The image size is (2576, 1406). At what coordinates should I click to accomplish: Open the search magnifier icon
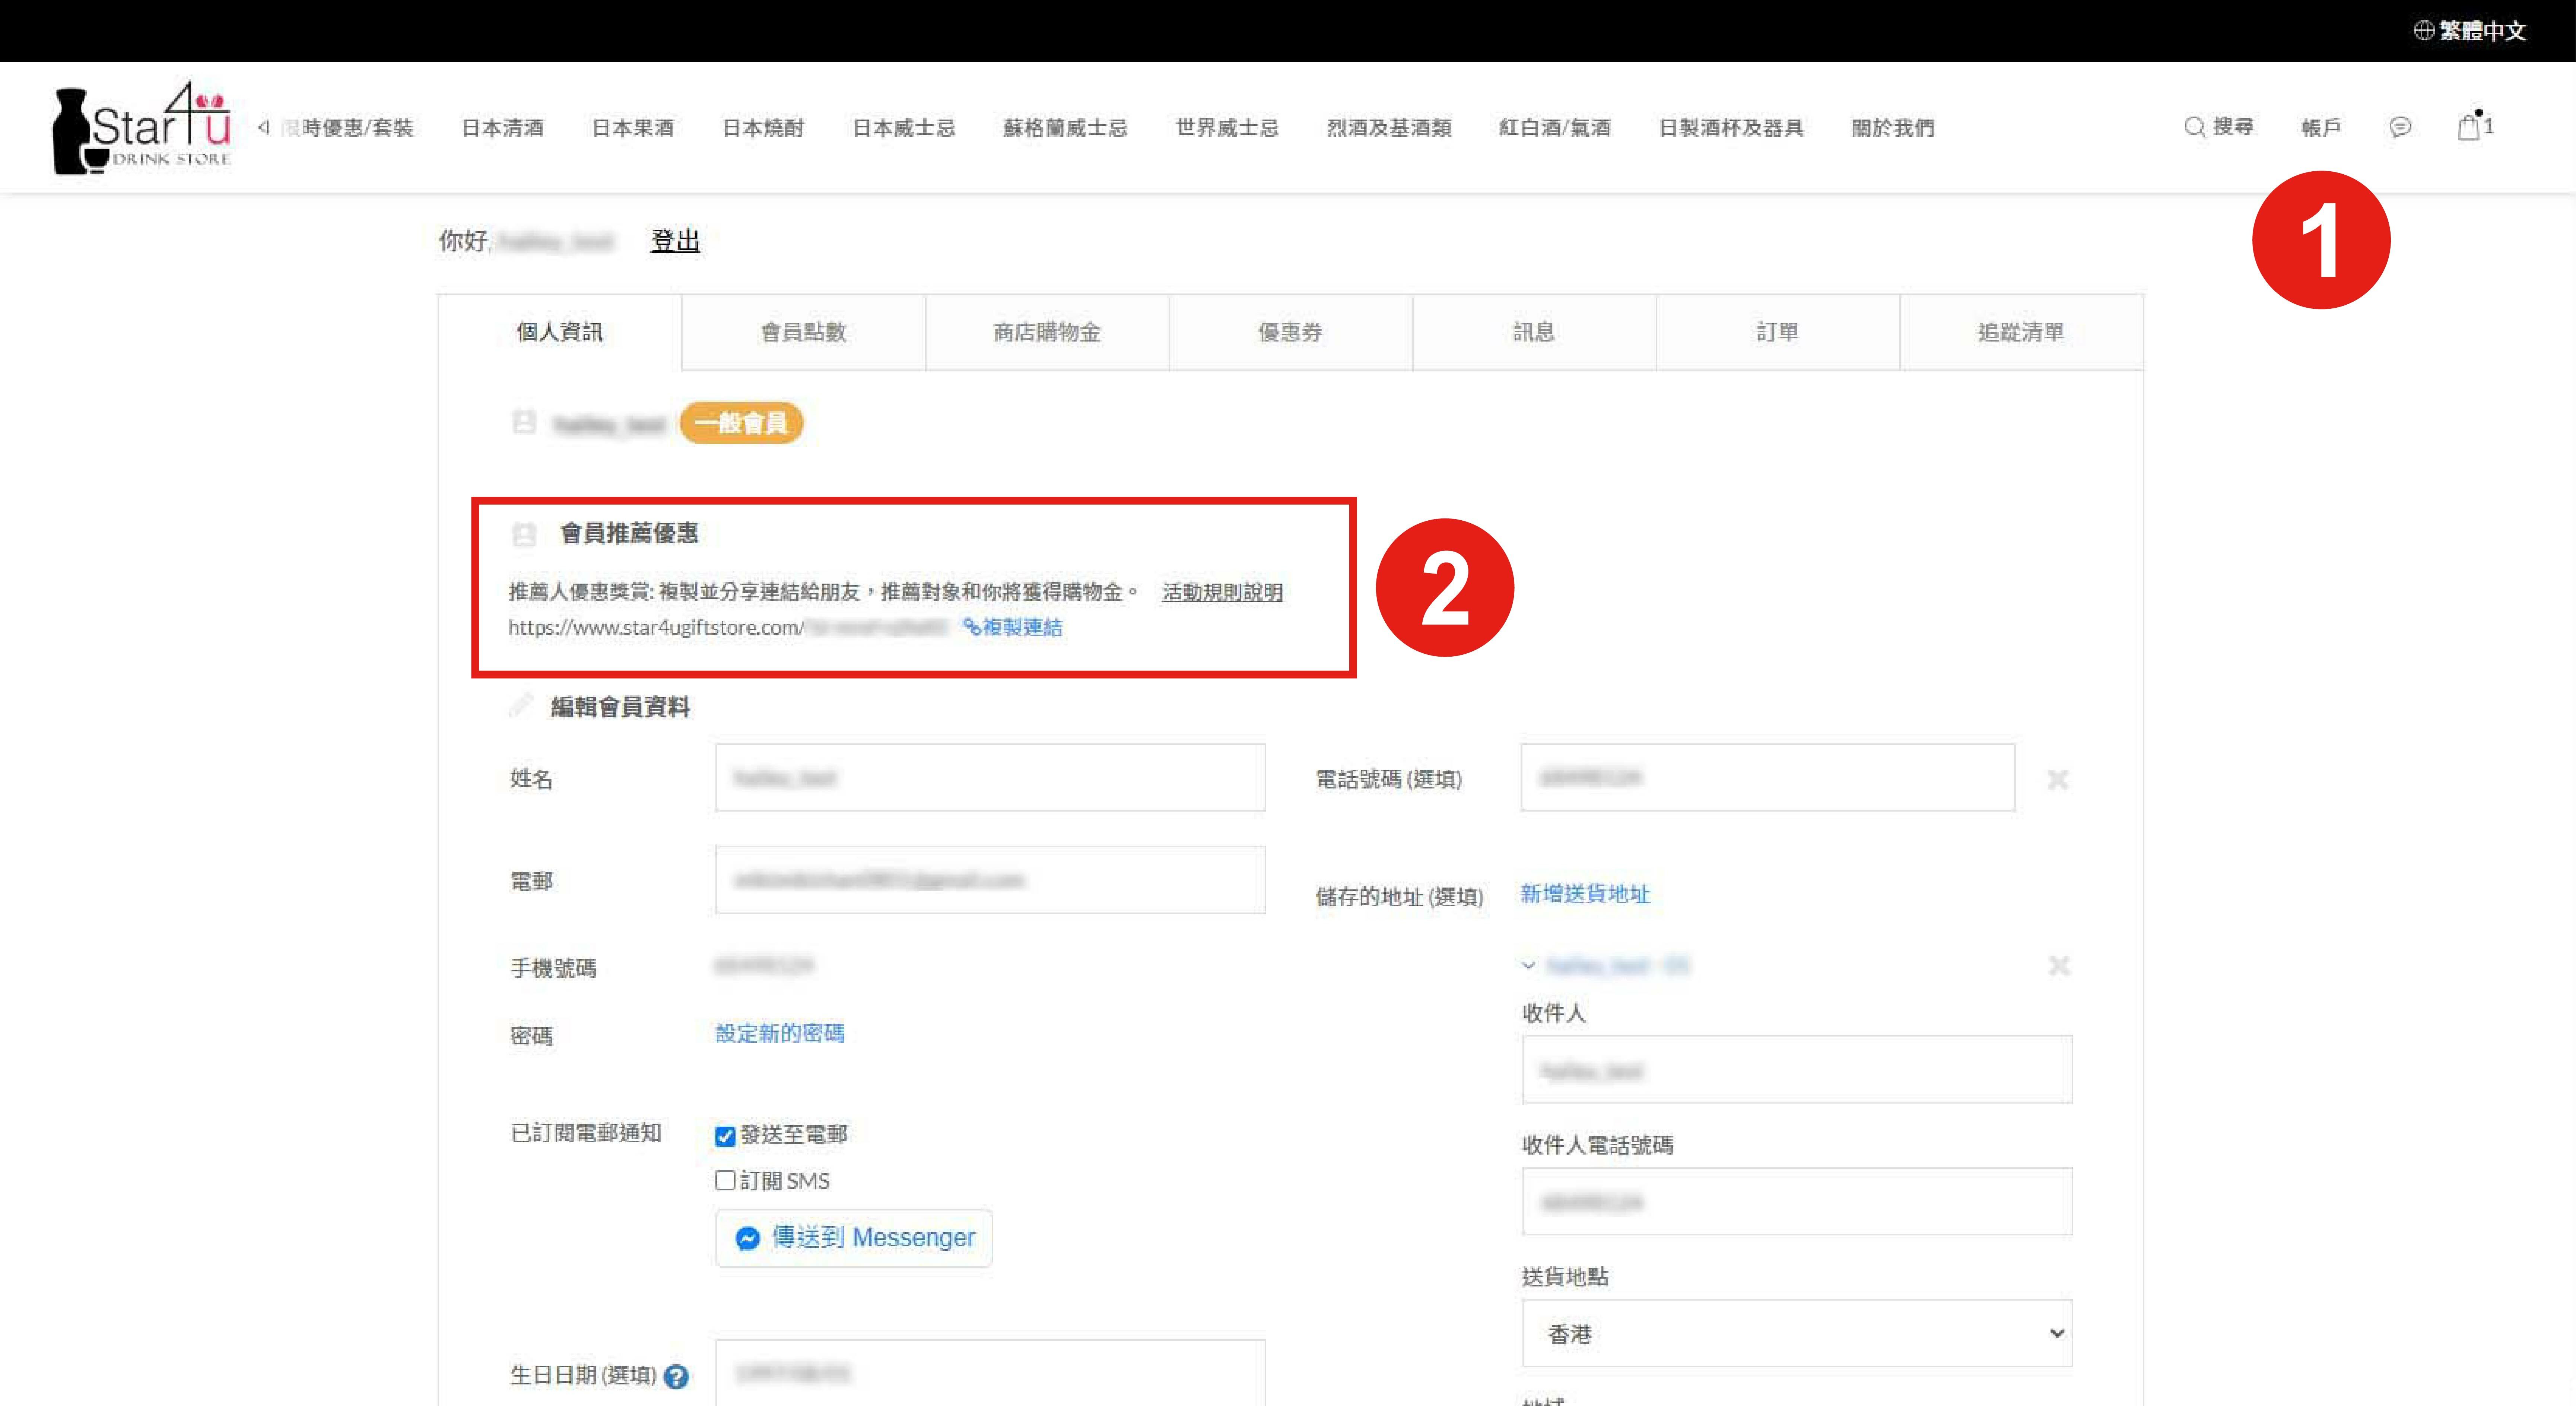point(2194,127)
